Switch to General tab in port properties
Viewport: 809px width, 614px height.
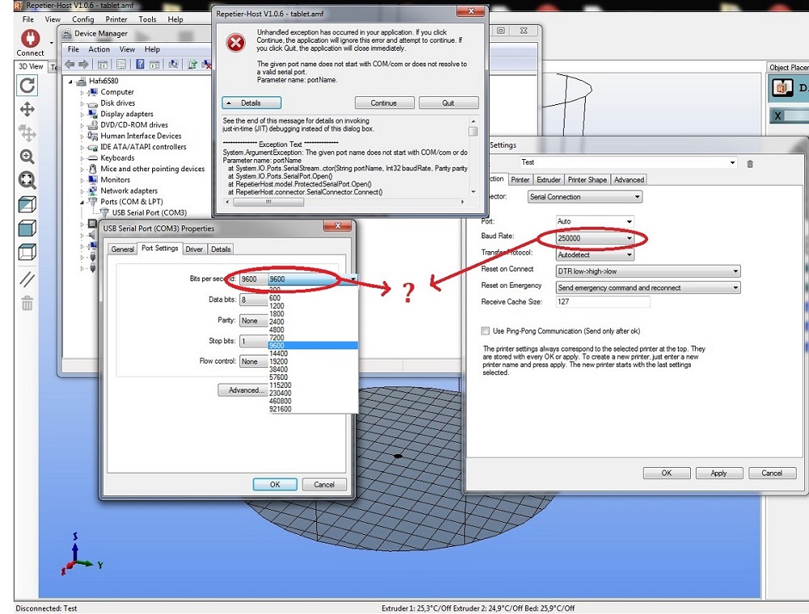(122, 250)
